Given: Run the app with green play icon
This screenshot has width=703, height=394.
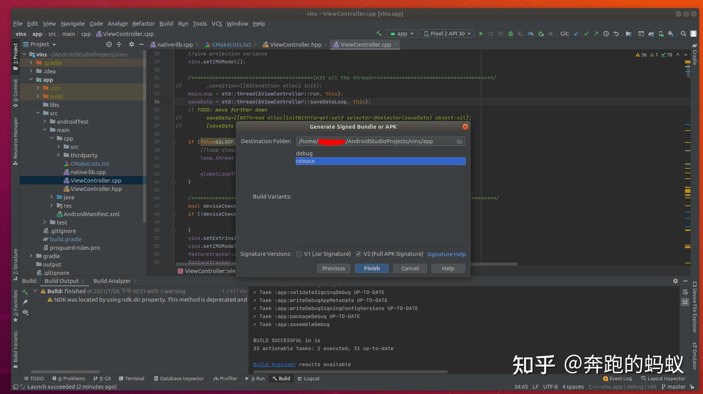Looking at the screenshot, I should coord(481,34).
